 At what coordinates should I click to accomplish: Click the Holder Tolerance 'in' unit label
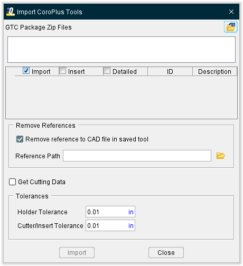click(131, 212)
